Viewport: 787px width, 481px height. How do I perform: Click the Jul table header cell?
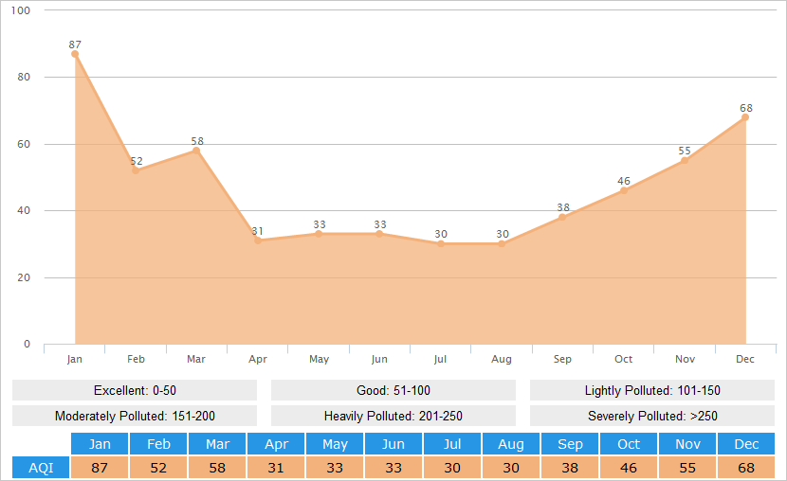pyautogui.click(x=452, y=444)
